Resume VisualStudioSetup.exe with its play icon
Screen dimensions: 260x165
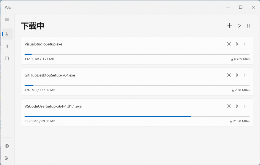tap(237, 44)
